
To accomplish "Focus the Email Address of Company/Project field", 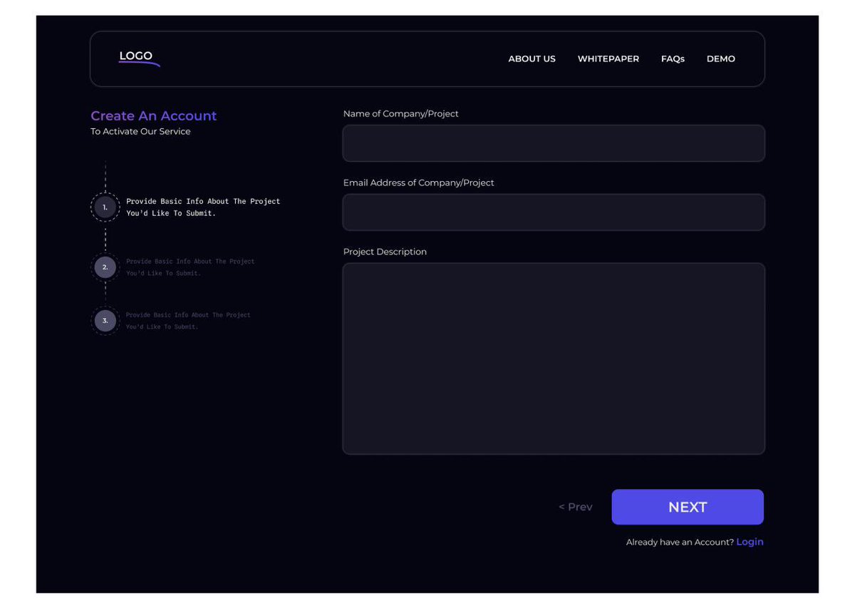I will pyautogui.click(x=554, y=212).
